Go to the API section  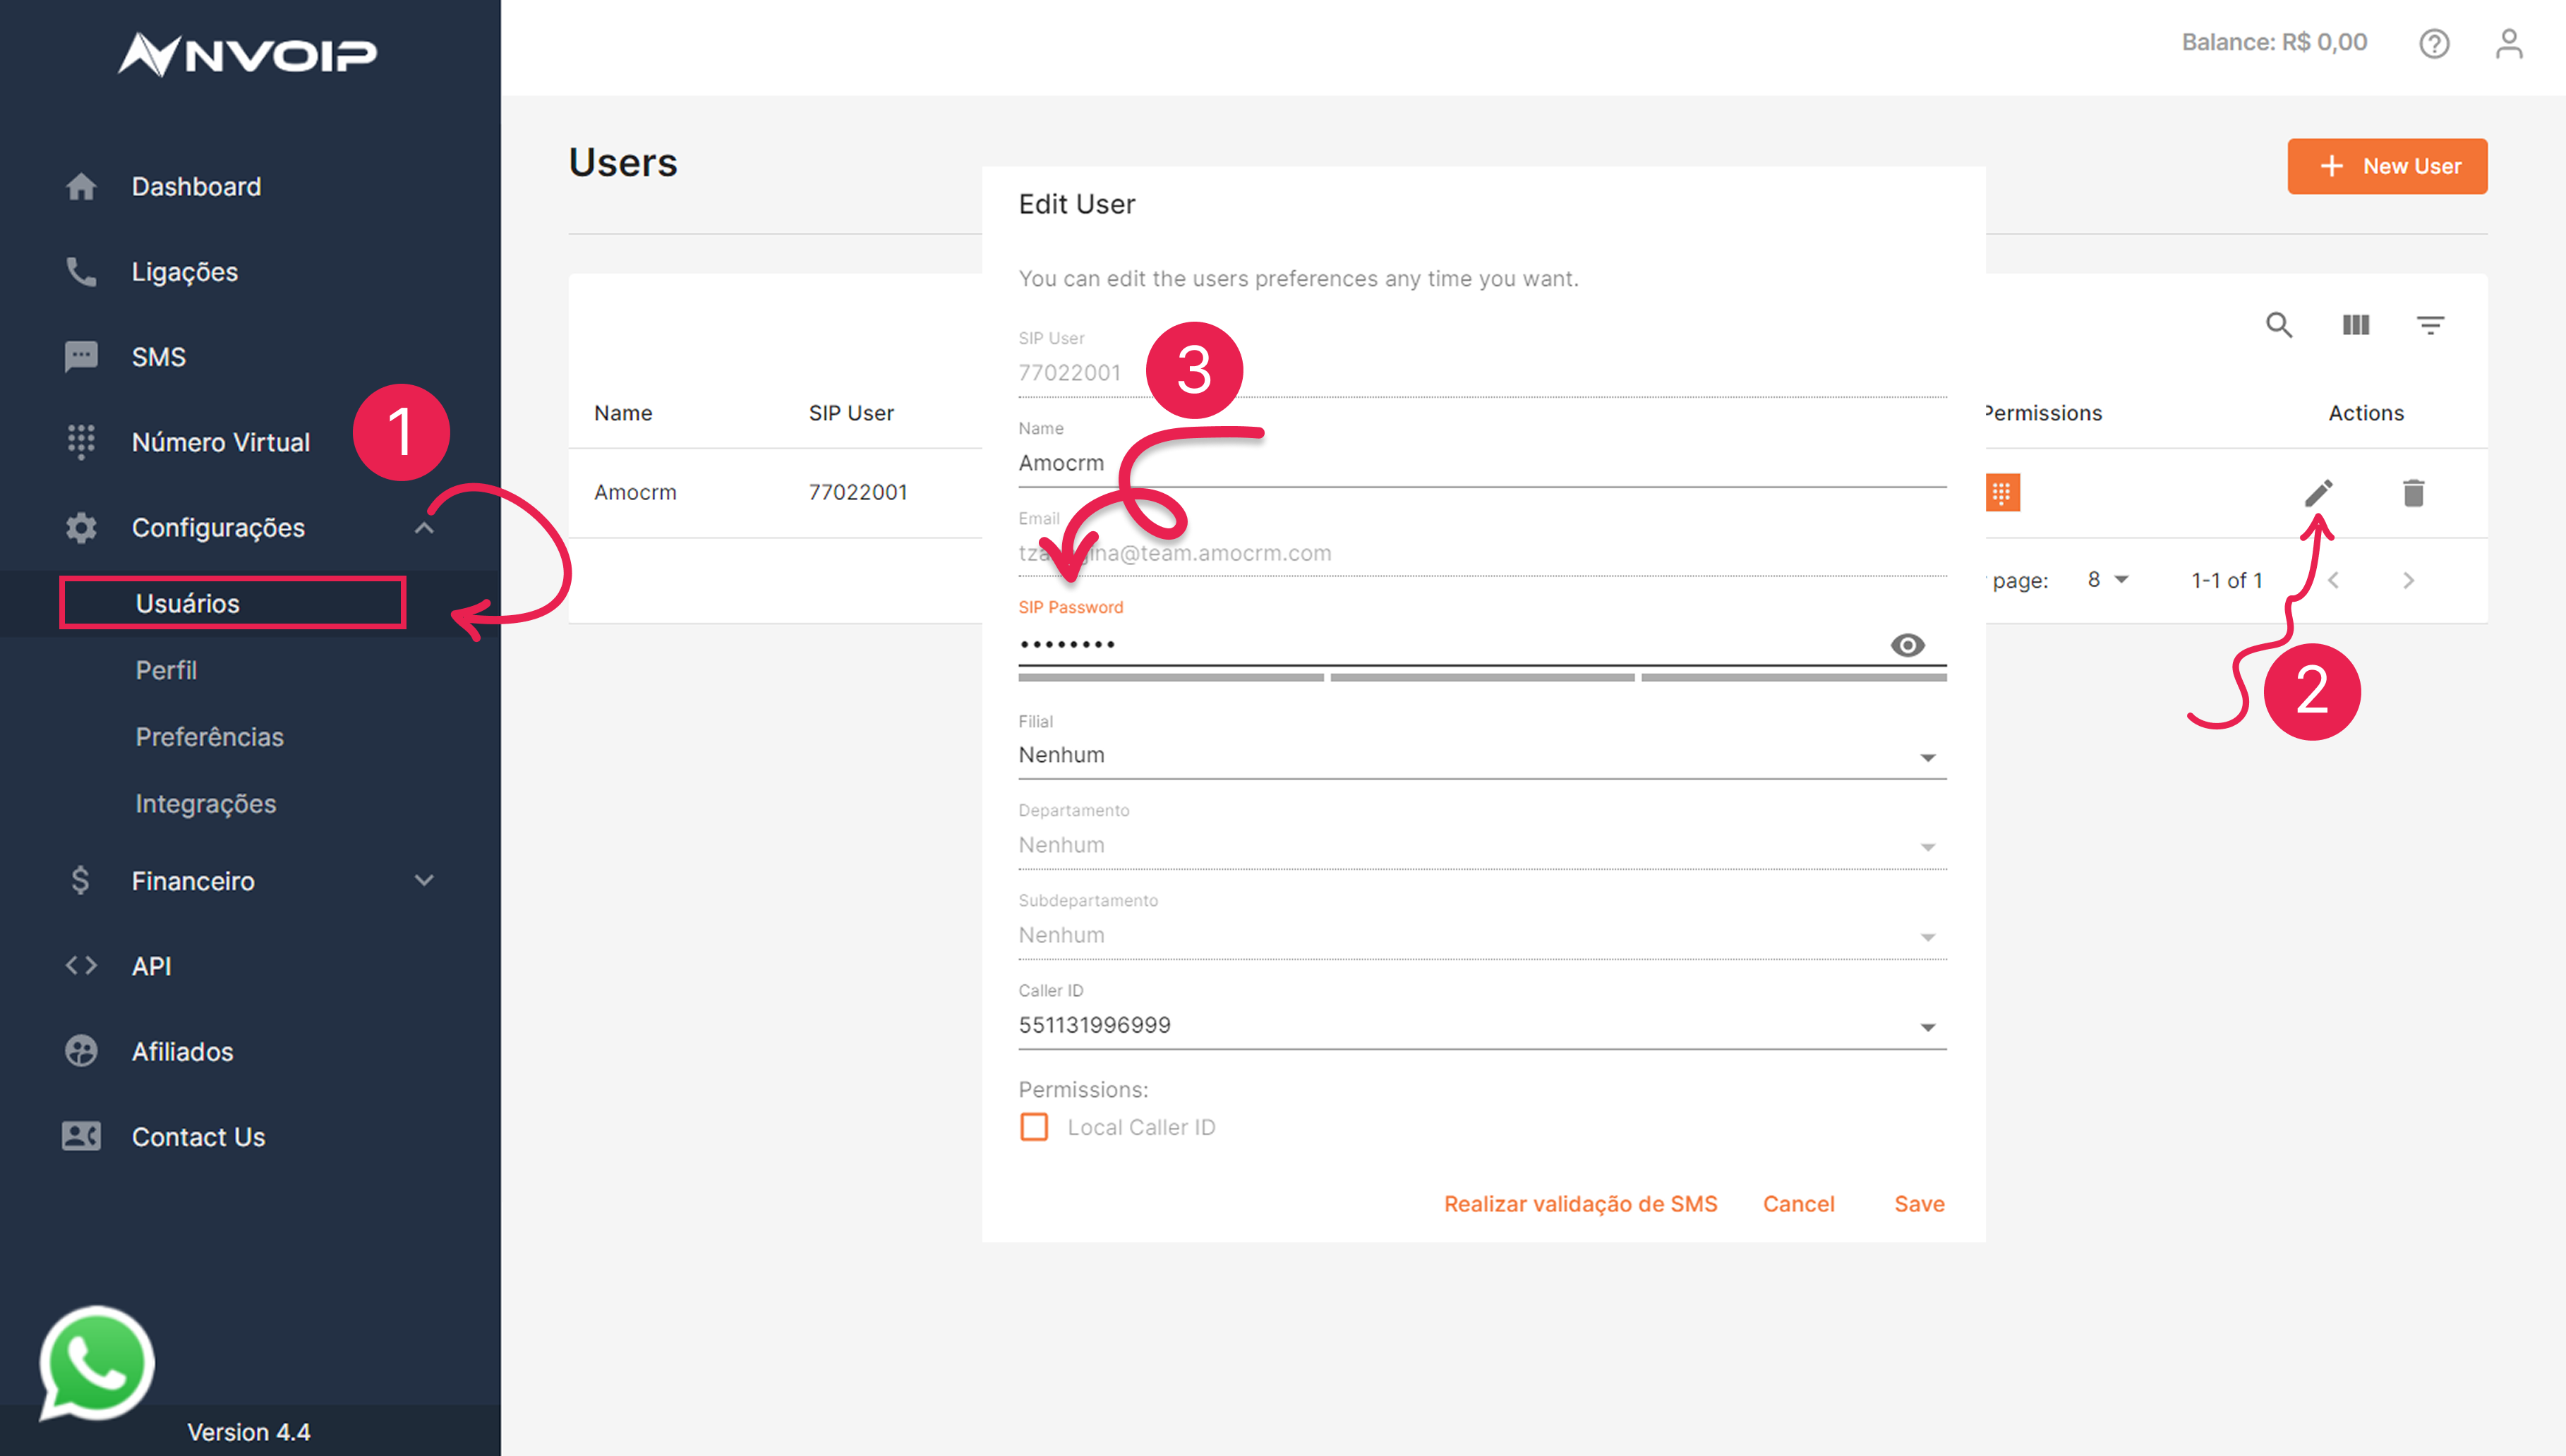point(152,966)
